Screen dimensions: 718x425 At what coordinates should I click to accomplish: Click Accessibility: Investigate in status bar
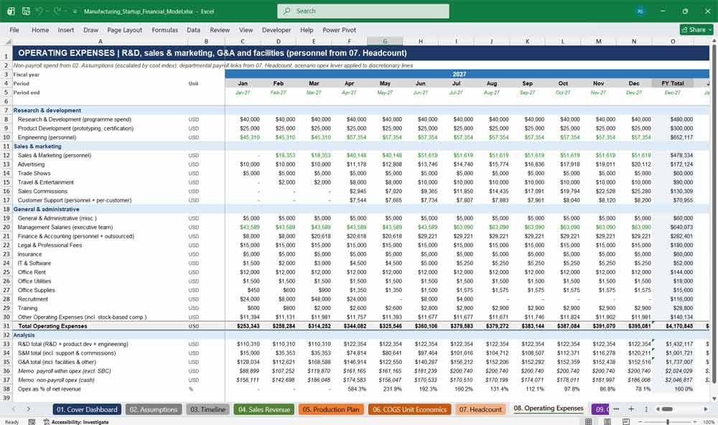point(76,422)
